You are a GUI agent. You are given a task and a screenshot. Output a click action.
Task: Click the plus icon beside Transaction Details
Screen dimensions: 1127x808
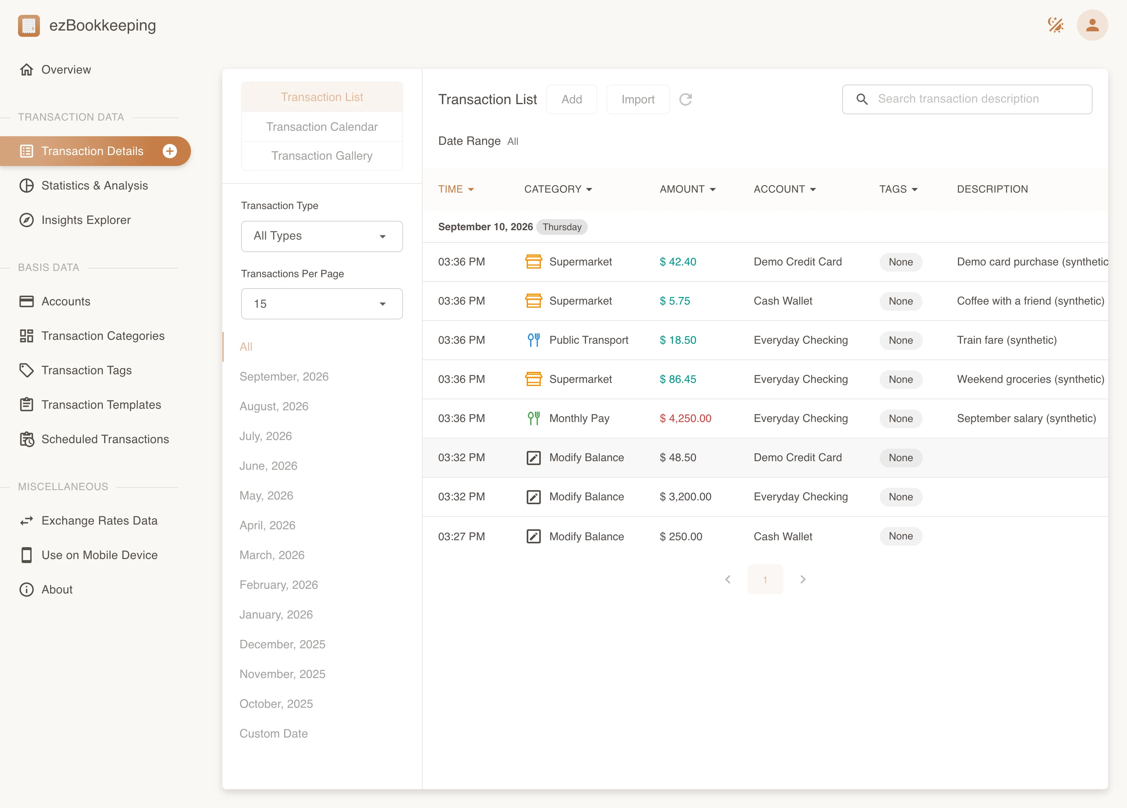coord(170,151)
